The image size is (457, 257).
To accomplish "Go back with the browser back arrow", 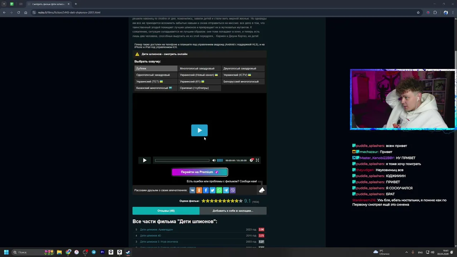I will [x=4, y=12].
